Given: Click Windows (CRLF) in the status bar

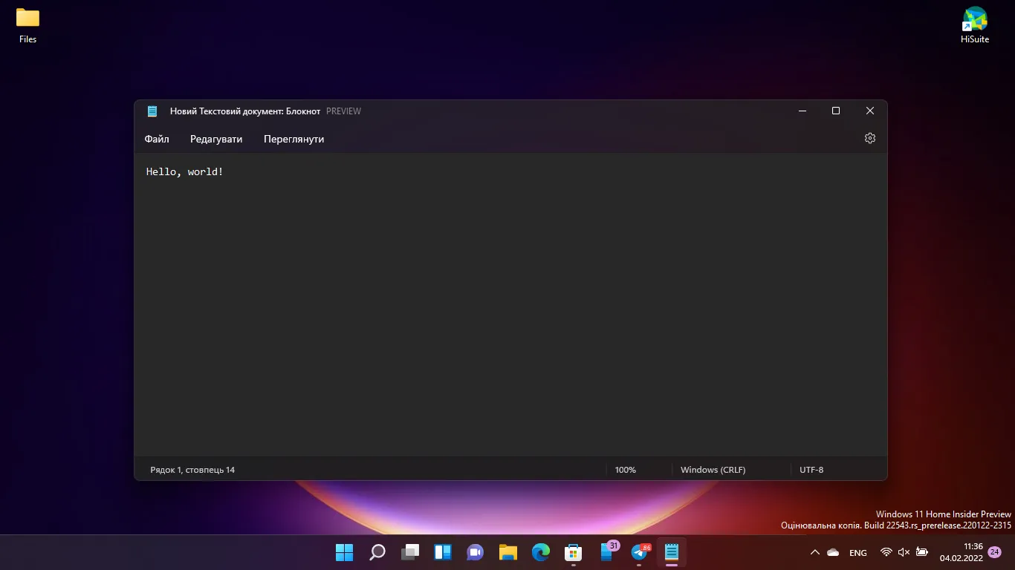Looking at the screenshot, I should pyautogui.click(x=713, y=469).
